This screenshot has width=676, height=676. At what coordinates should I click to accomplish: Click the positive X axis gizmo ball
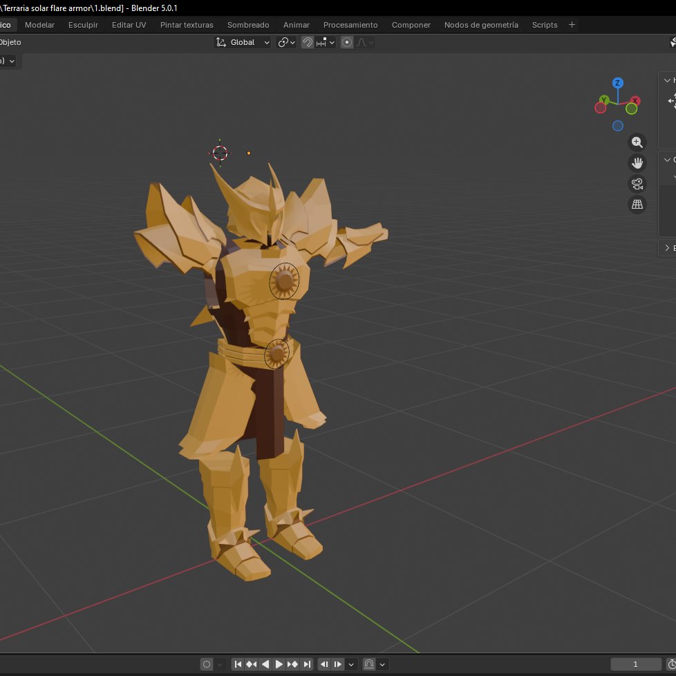point(635,101)
